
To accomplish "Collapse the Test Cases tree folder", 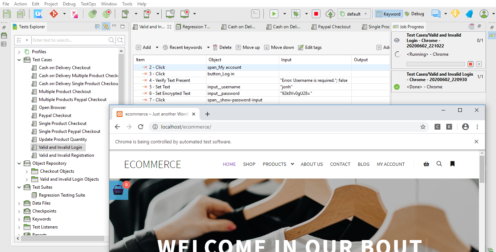I will tap(19, 60).
